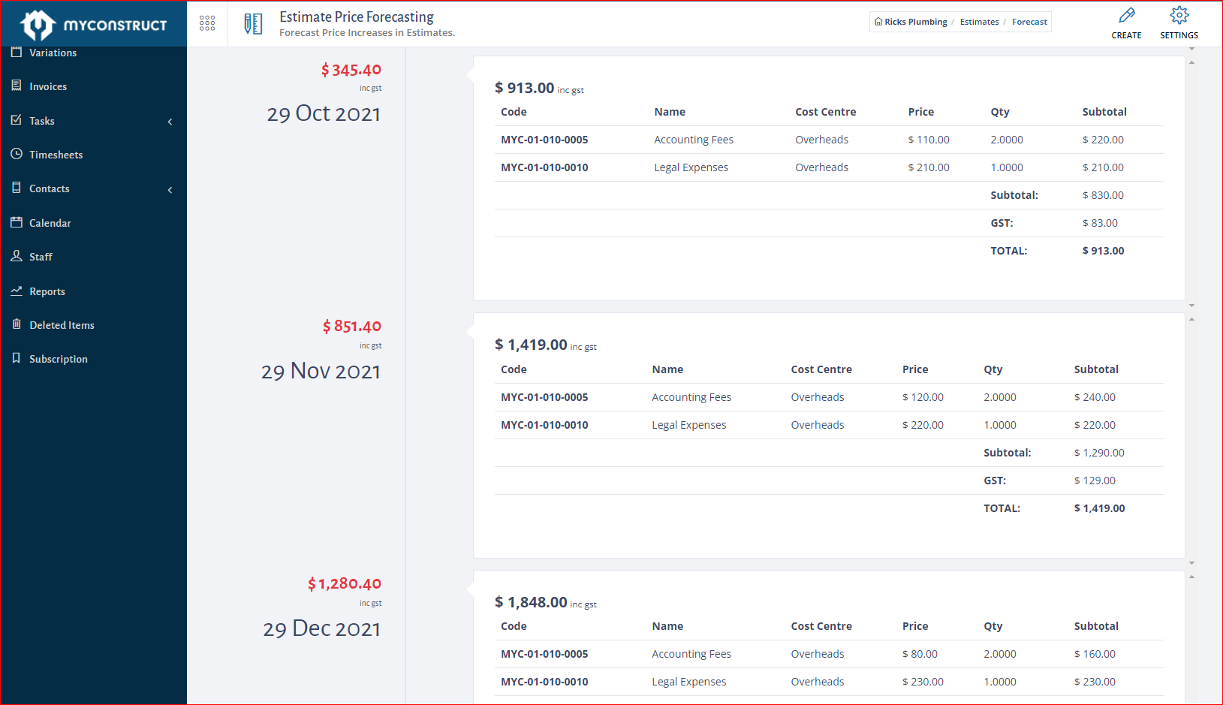The image size is (1223, 705).
Task: Expand the Tasks submenu chevron
Action: pyautogui.click(x=170, y=122)
